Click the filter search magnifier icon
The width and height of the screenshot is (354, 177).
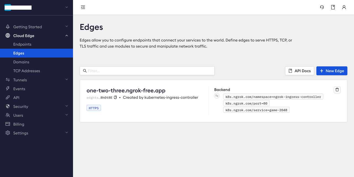tap(85, 71)
